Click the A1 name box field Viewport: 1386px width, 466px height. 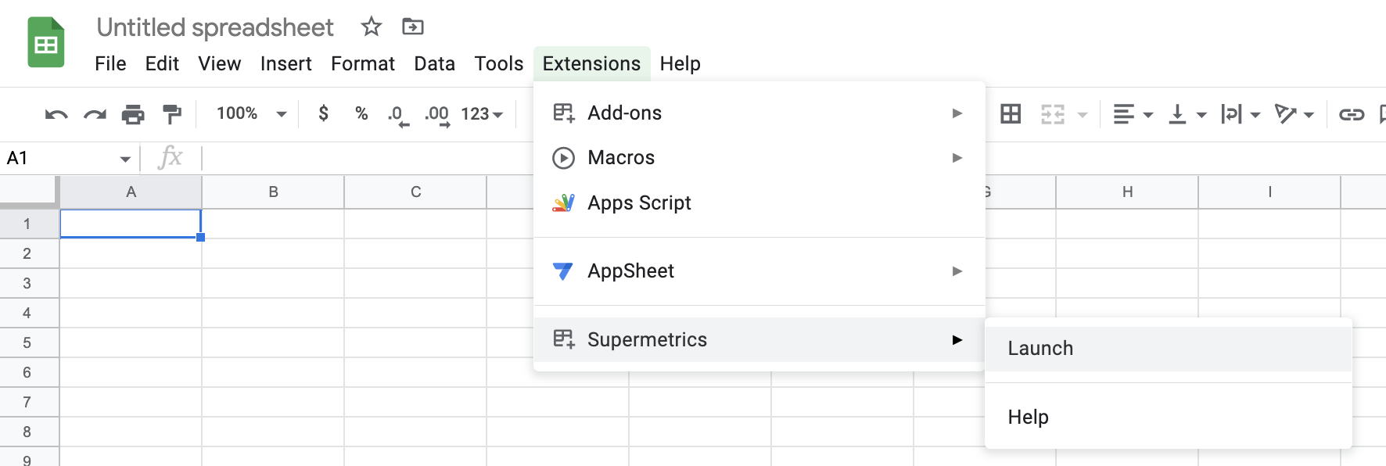(59, 159)
